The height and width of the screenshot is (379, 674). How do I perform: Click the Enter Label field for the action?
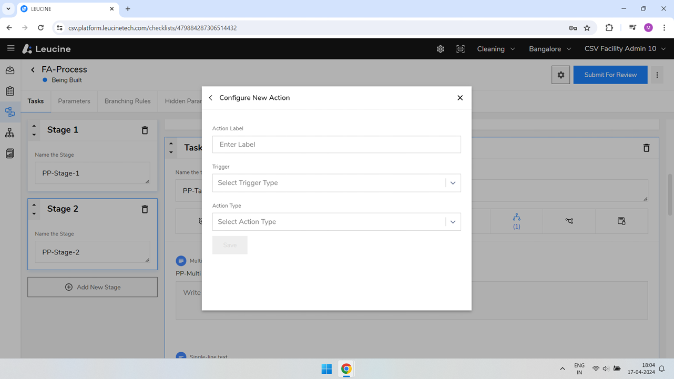point(336,144)
